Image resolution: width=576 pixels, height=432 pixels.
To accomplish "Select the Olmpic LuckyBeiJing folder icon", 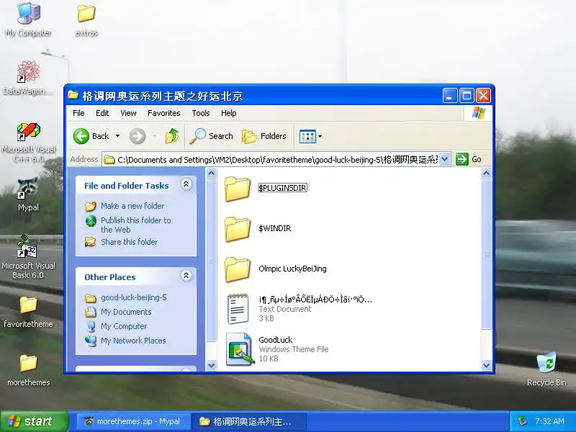I will click(x=238, y=269).
